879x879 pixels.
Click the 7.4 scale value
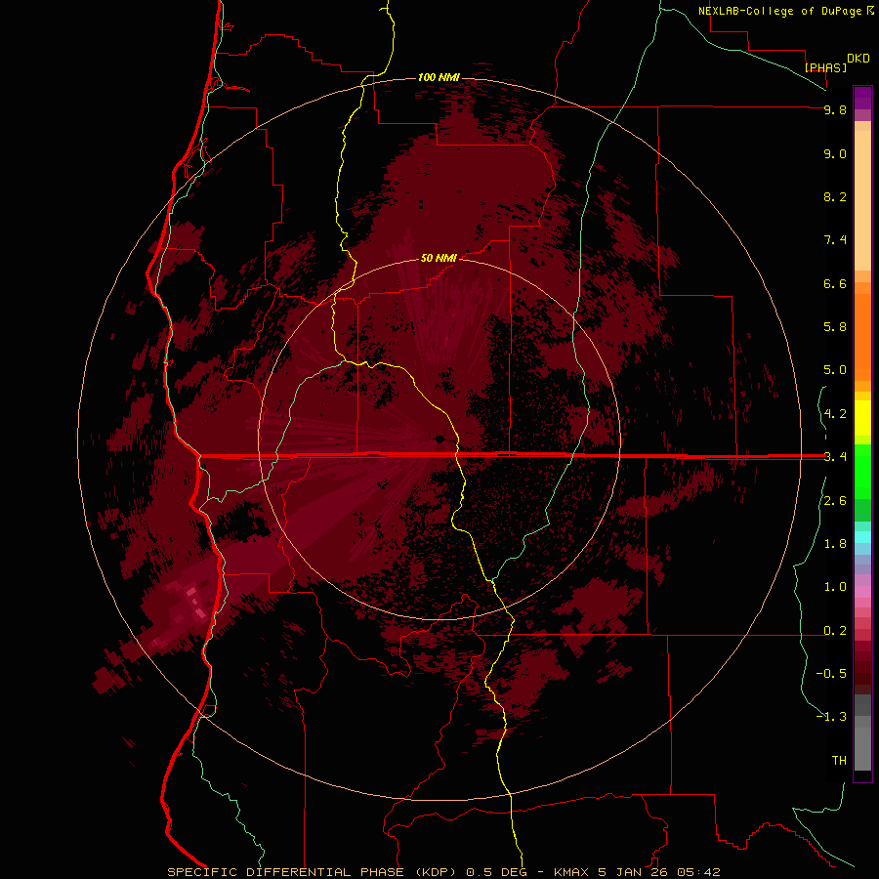coord(835,240)
